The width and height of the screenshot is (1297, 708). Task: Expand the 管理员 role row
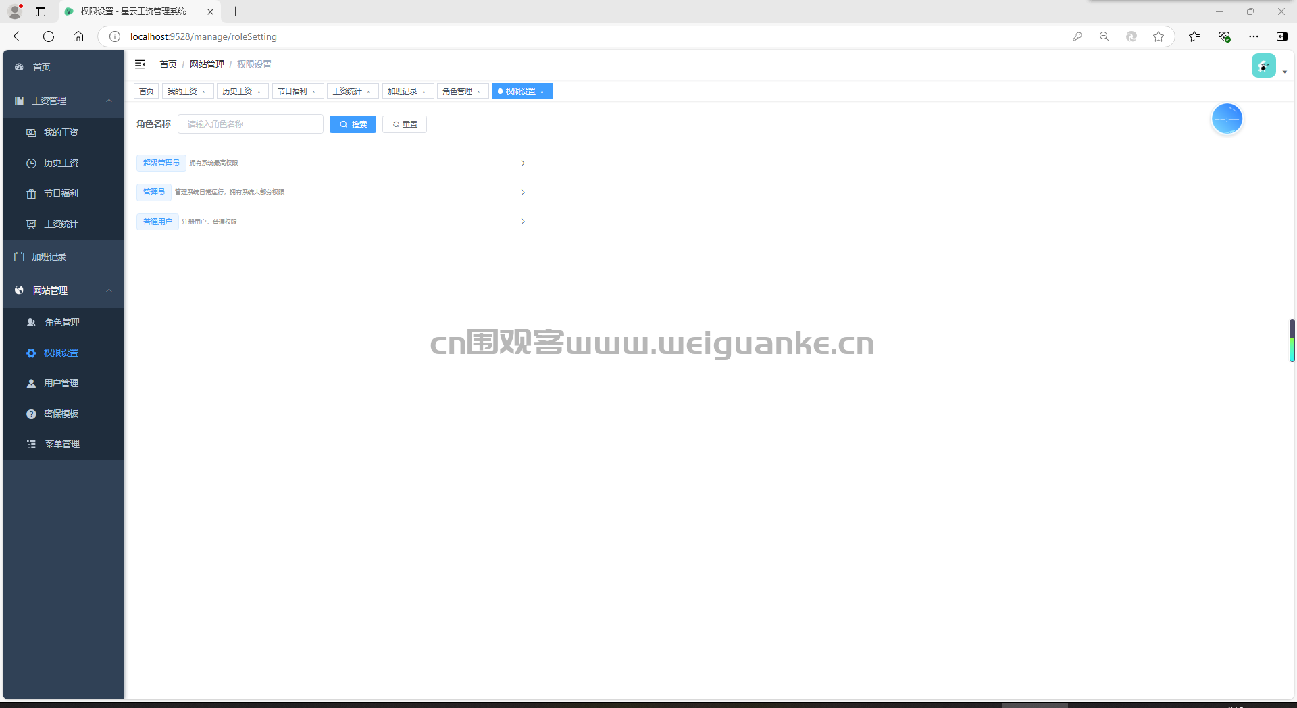click(523, 193)
